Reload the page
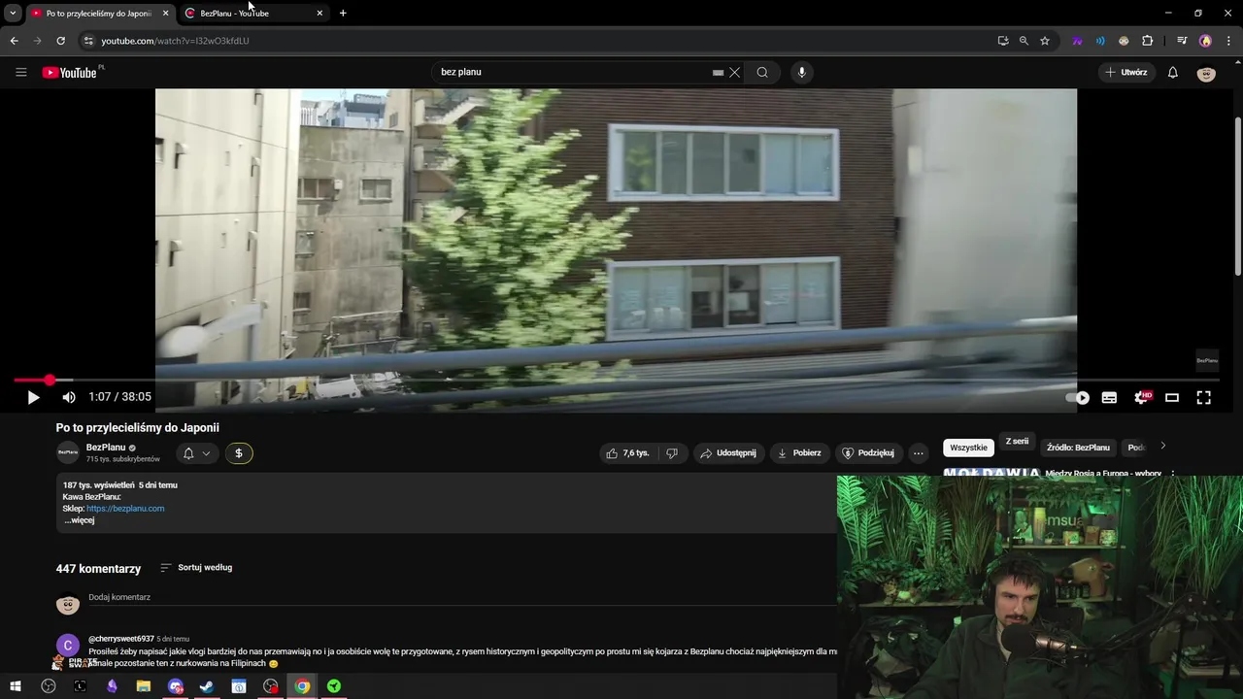Image resolution: width=1243 pixels, height=699 pixels. 60,41
